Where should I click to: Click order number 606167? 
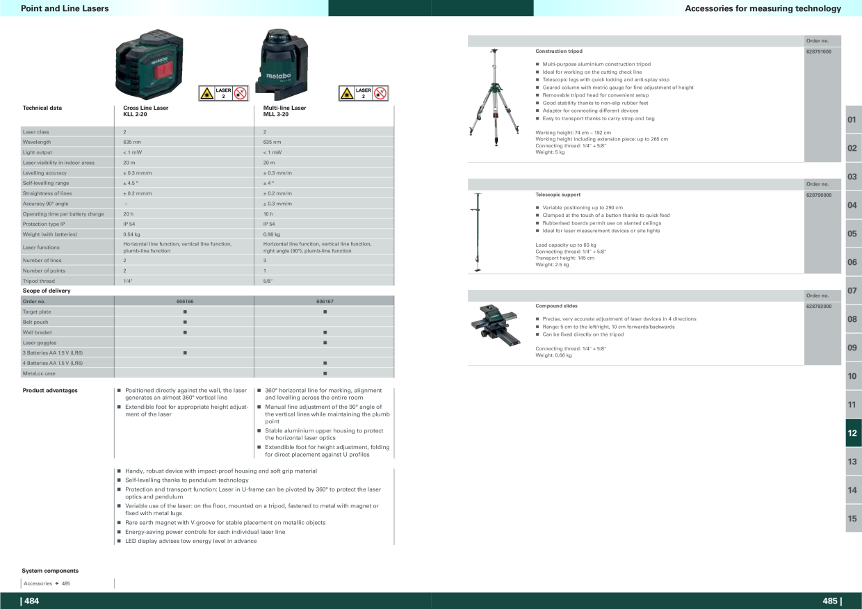[x=325, y=302]
